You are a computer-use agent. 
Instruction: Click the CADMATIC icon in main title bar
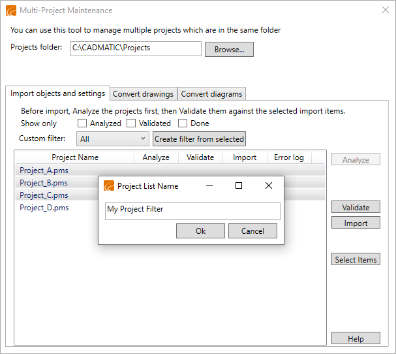(x=11, y=10)
